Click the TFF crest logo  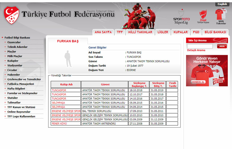point(11,15)
